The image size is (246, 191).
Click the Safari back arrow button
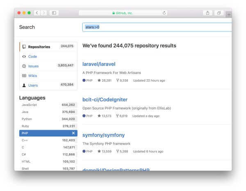37,13
